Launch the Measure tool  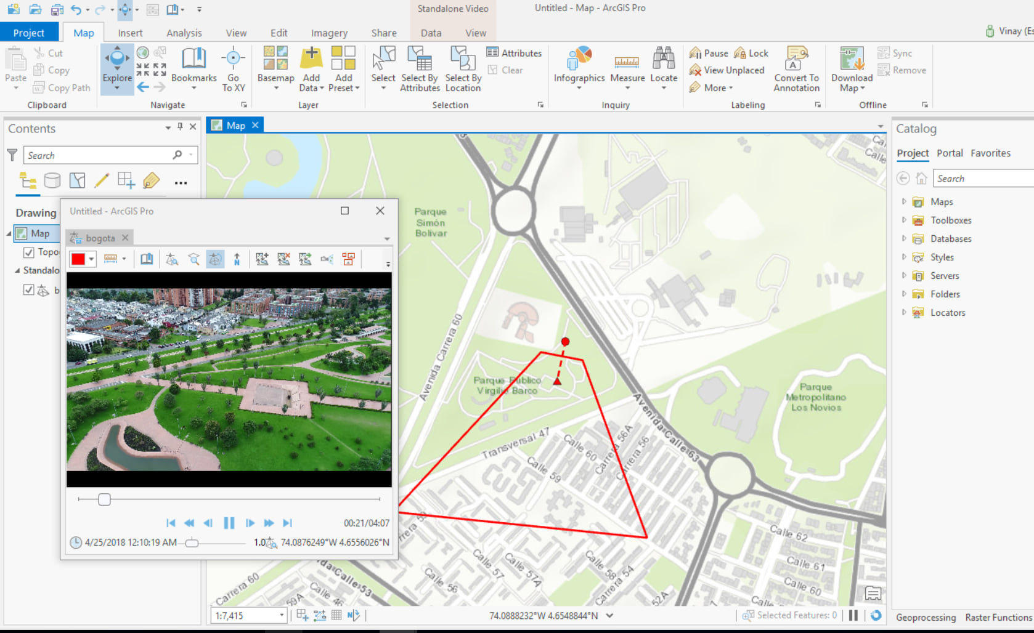pyautogui.click(x=627, y=68)
